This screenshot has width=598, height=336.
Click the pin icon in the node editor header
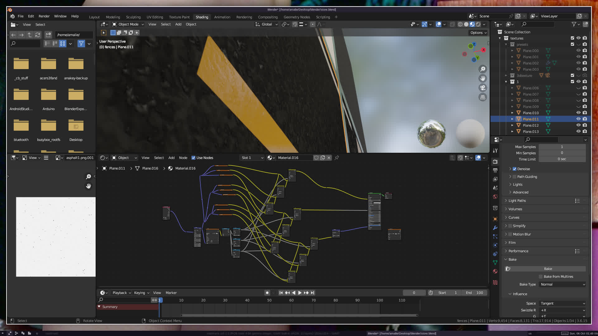tap(337, 158)
